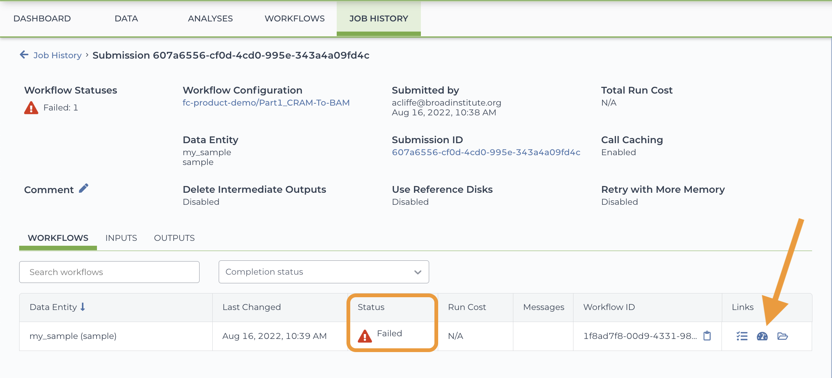Click the Total Run Cost N/A value
The width and height of the screenshot is (832, 378).
[609, 103]
